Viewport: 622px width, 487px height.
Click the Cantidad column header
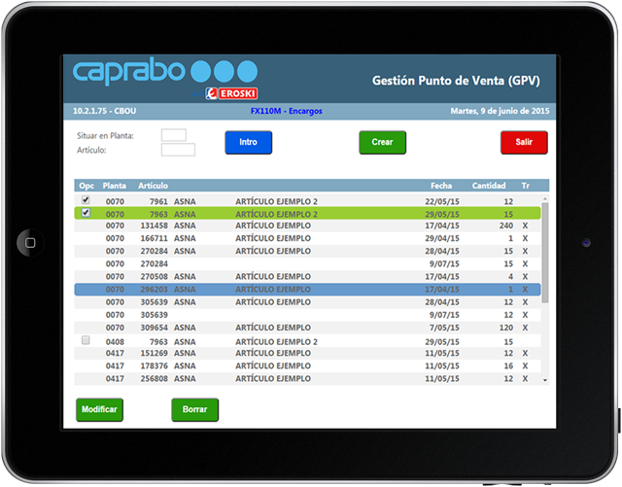coord(489,185)
